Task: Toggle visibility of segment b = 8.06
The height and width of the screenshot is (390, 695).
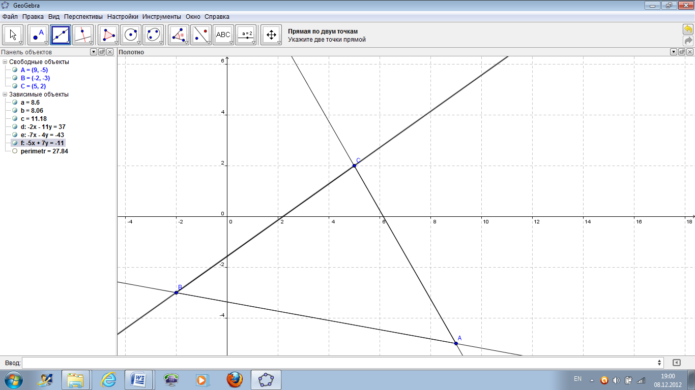Action: (15, 111)
